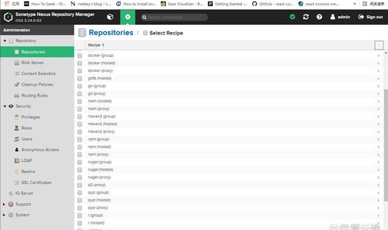Collapse the Repository tree section
The image size is (388, 230).
click(5, 41)
